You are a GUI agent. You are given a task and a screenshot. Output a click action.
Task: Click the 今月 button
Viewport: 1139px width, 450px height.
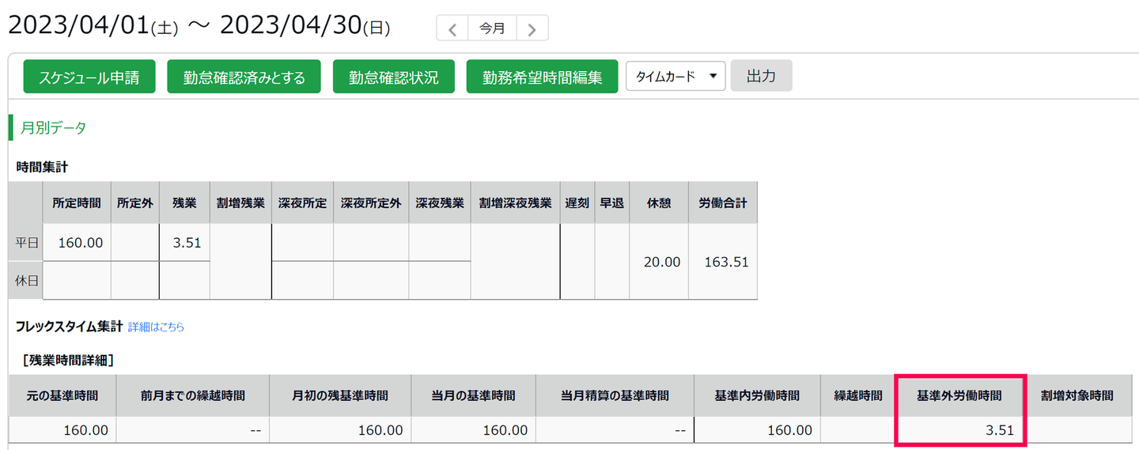tap(492, 28)
